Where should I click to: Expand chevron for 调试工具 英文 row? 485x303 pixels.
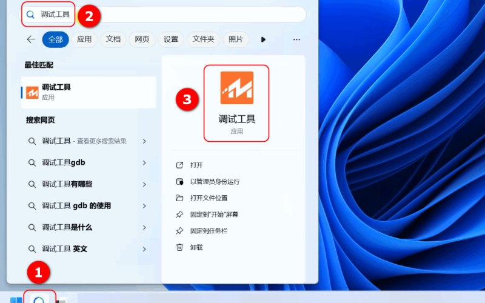tap(144, 249)
